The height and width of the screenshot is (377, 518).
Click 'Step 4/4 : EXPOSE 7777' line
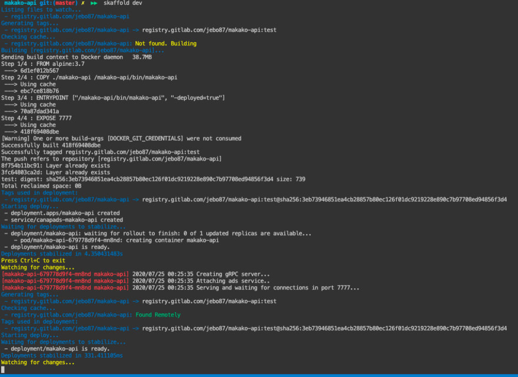coord(36,118)
